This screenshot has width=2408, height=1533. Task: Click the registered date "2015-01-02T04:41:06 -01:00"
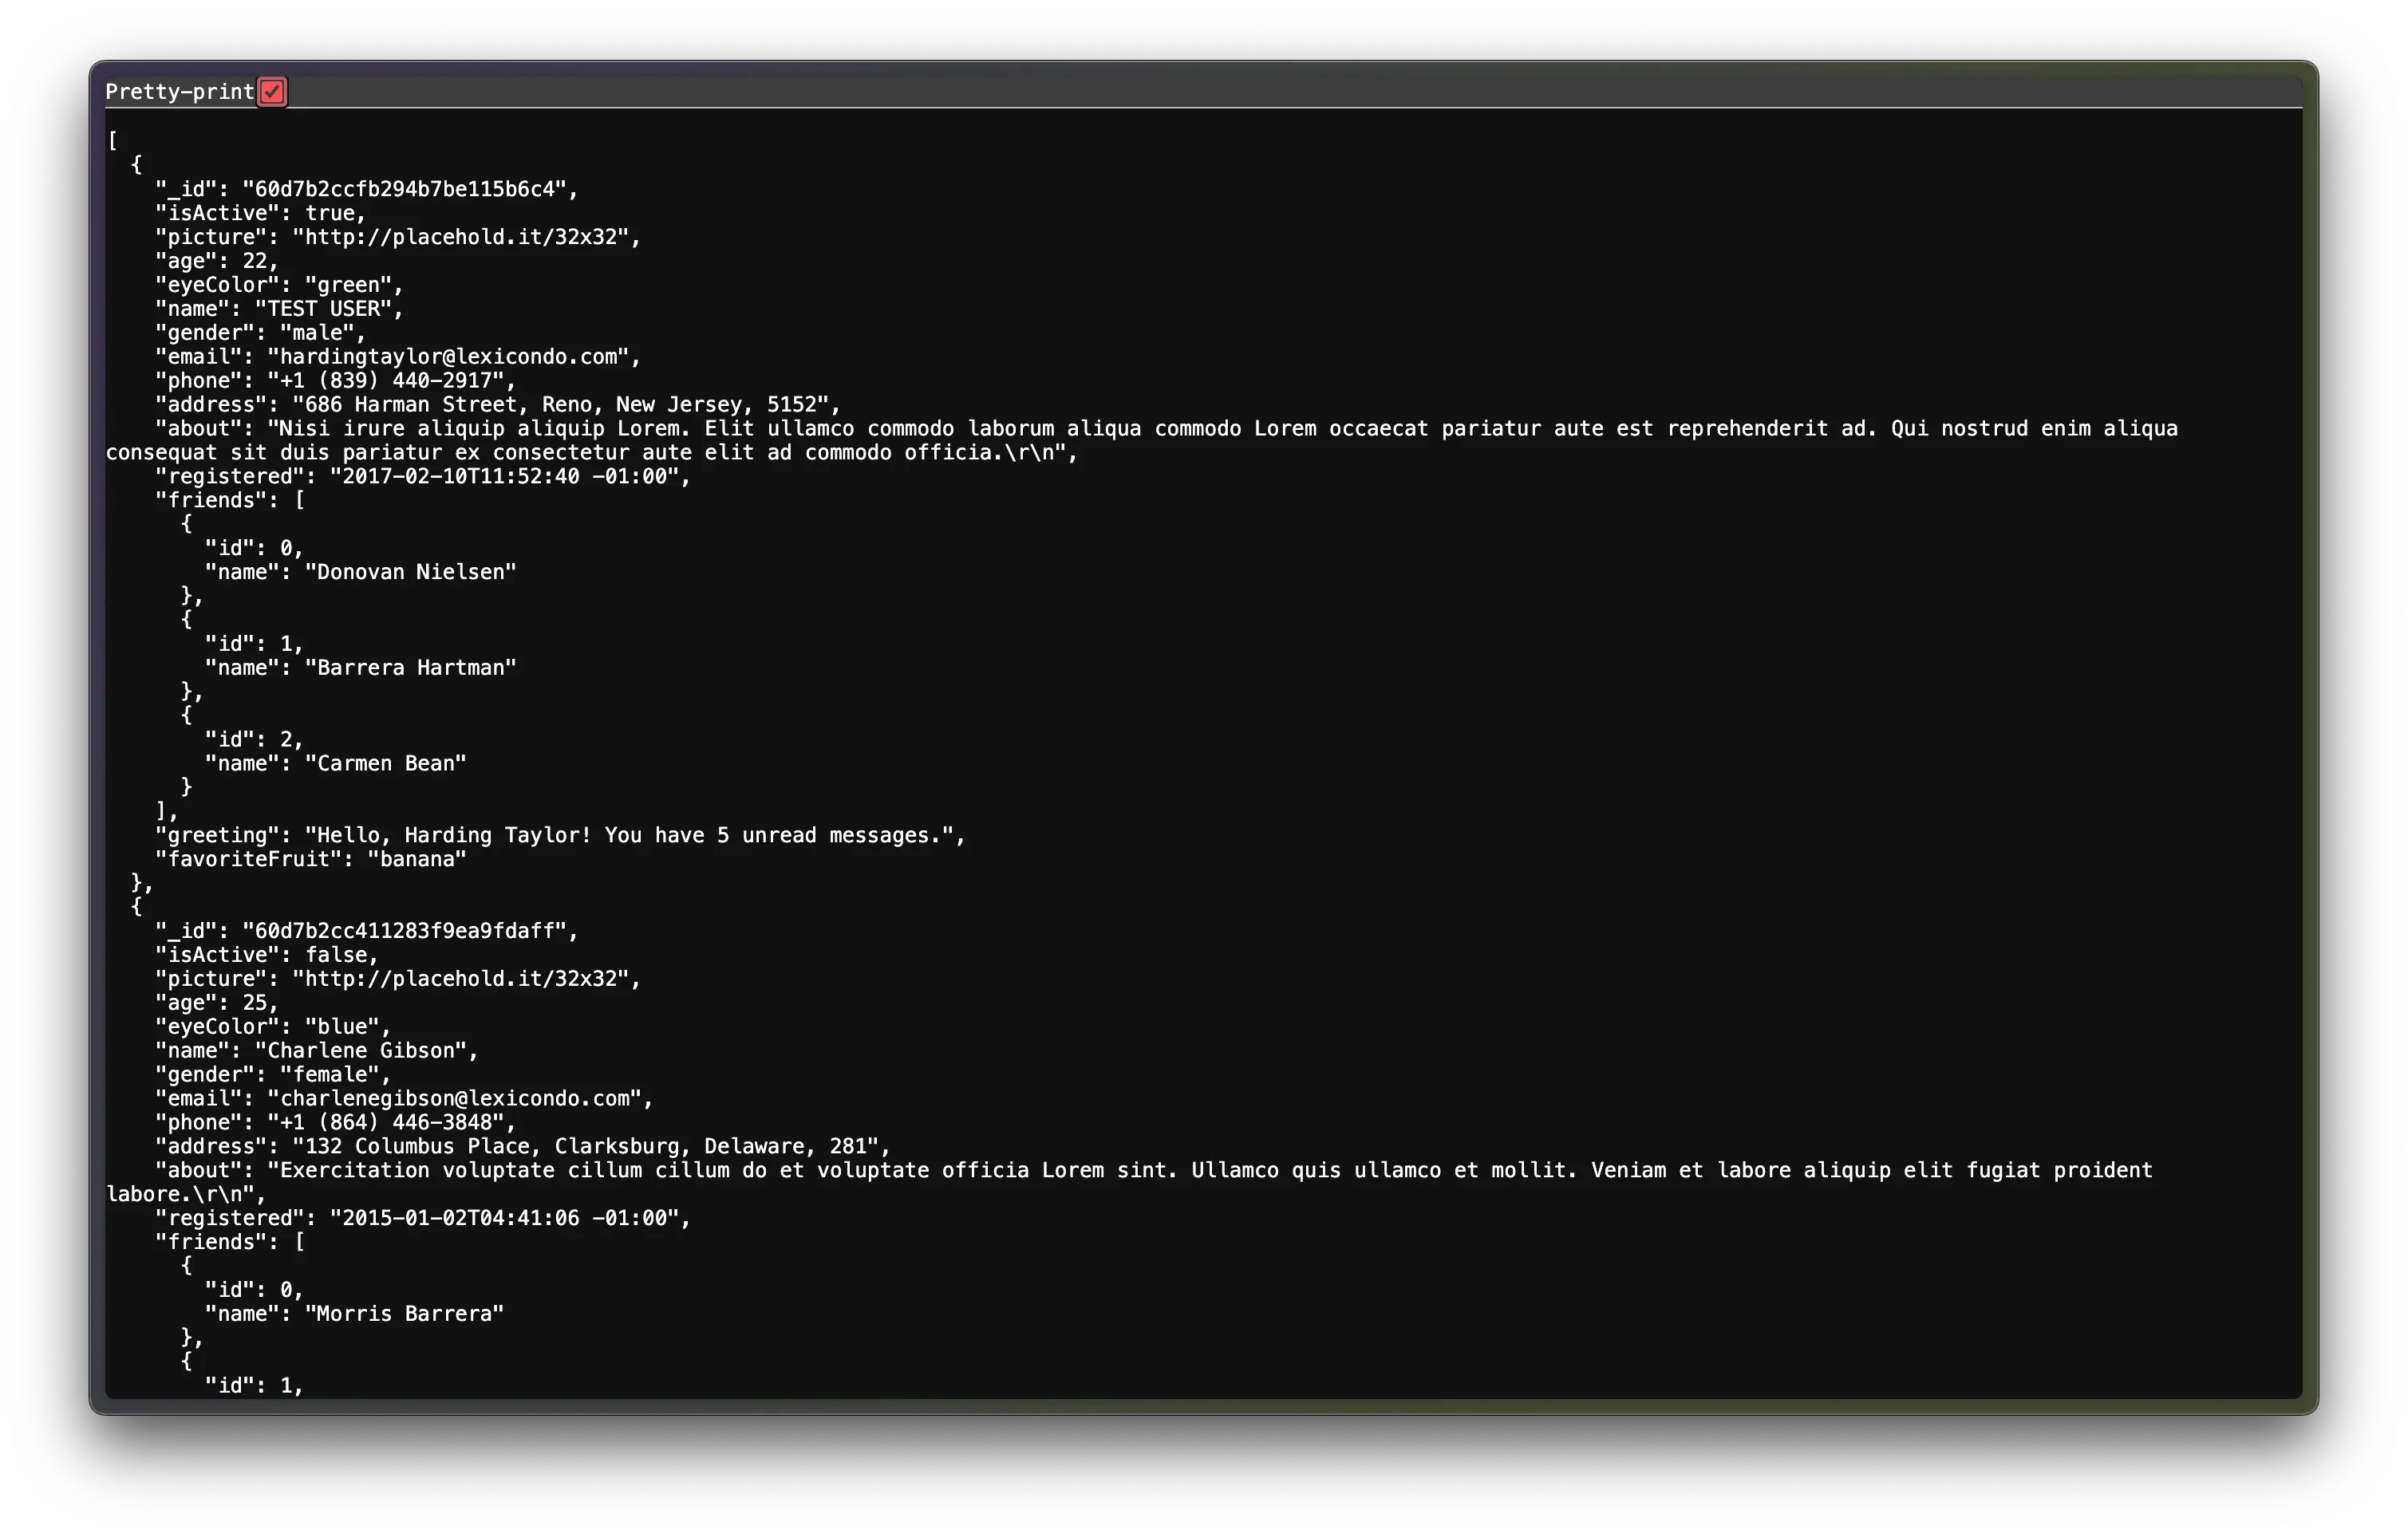point(505,1218)
